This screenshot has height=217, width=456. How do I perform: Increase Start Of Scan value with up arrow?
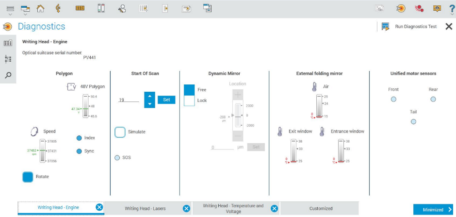(x=149, y=96)
